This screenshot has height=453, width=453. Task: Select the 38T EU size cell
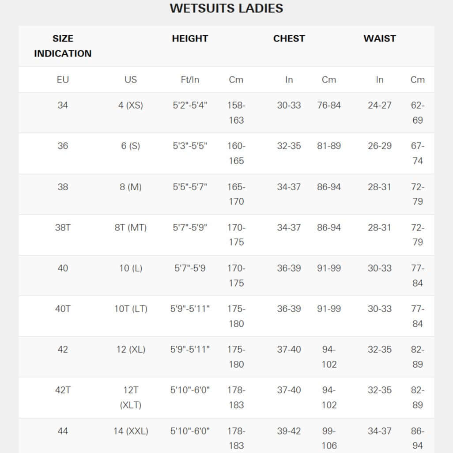tap(63, 227)
